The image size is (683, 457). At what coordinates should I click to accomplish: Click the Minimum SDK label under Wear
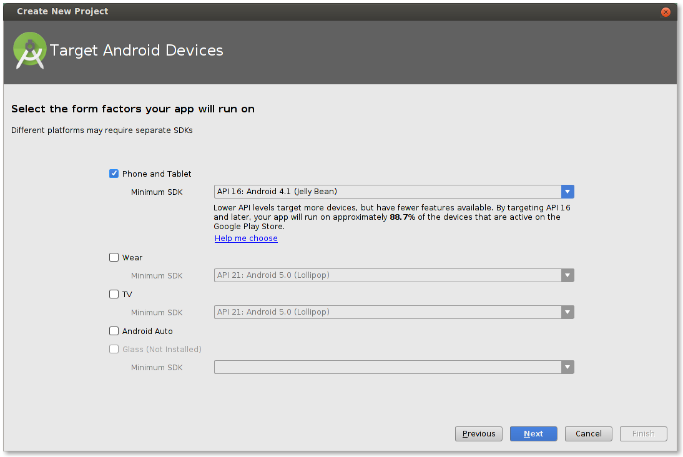(157, 276)
